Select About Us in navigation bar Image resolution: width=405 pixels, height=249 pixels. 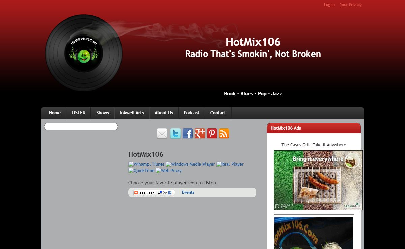click(164, 113)
